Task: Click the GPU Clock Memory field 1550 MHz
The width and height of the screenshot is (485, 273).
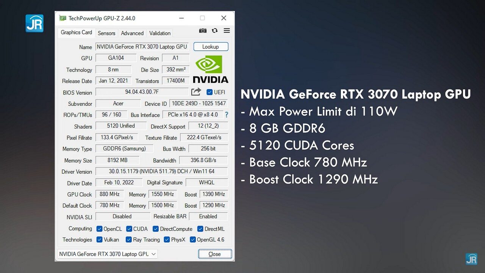Action: pyautogui.click(x=163, y=194)
